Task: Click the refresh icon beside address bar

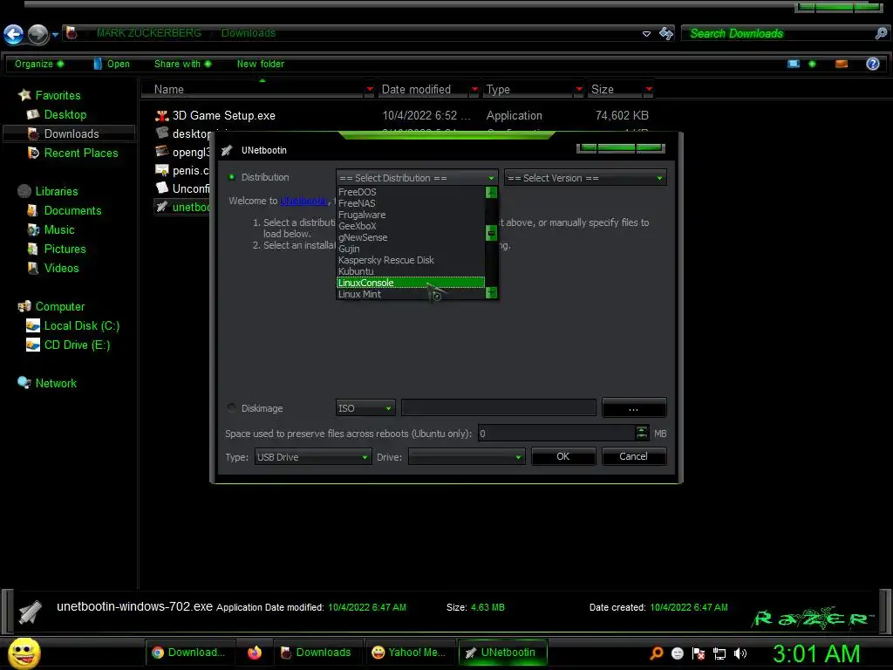Action: (x=665, y=34)
